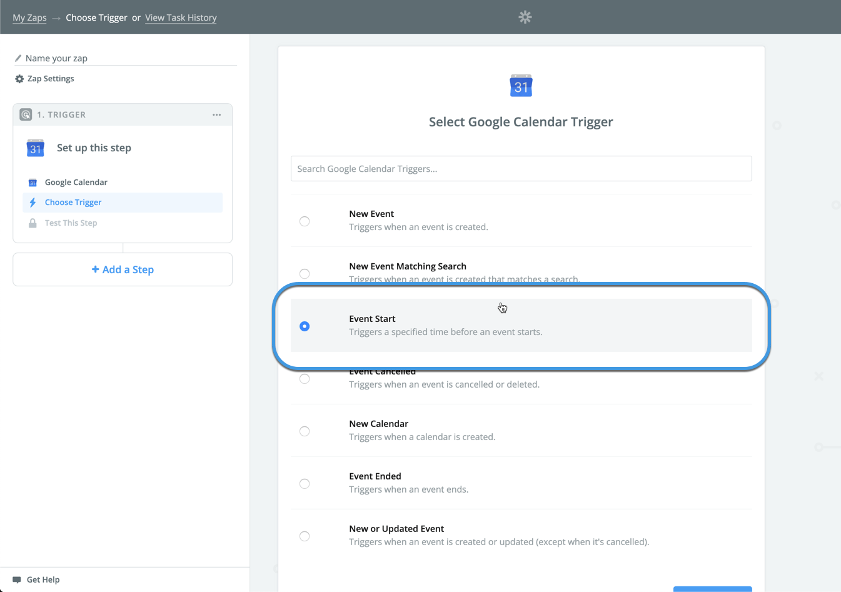
Task: Click the lock icon for Test This Step
Action: pyautogui.click(x=33, y=223)
